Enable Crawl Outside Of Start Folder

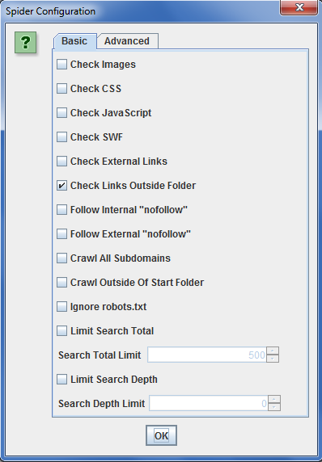coord(61,282)
